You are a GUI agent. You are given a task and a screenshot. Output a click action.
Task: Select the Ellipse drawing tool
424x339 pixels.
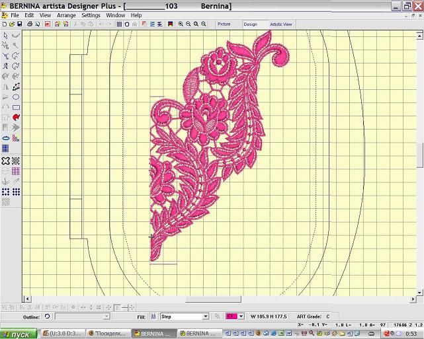(x=16, y=96)
